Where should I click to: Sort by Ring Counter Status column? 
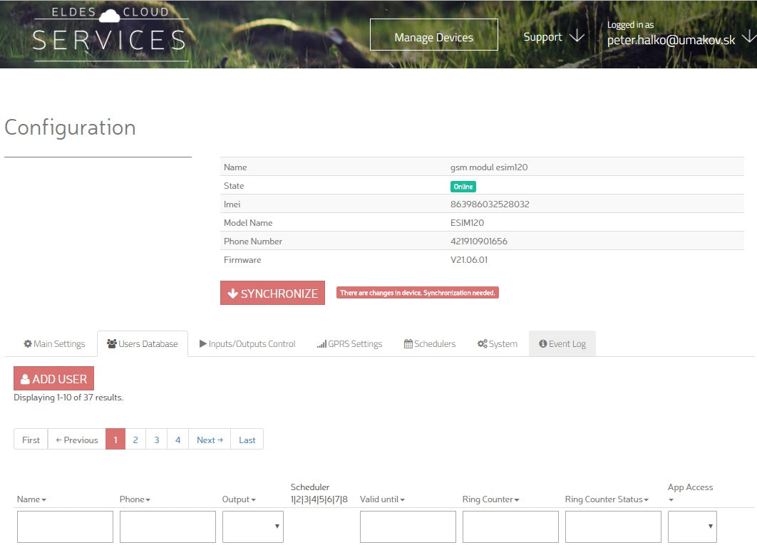coord(607,499)
